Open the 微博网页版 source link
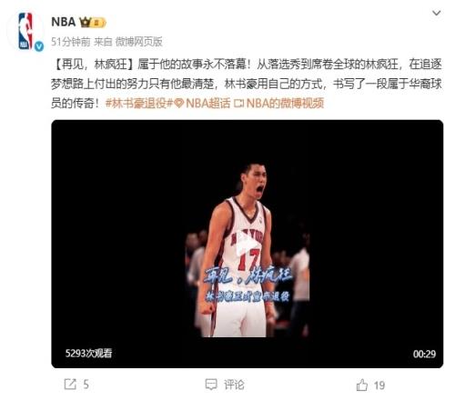The width and height of the screenshot is (455, 400). click(138, 42)
